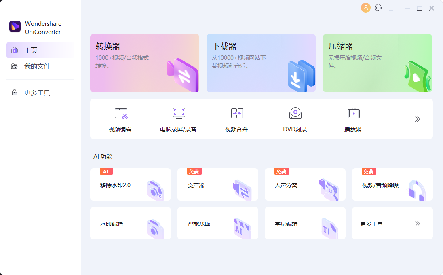Open the 转换器 converter card
Image resolution: width=443 pixels, height=275 pixels.
point(144,63)
